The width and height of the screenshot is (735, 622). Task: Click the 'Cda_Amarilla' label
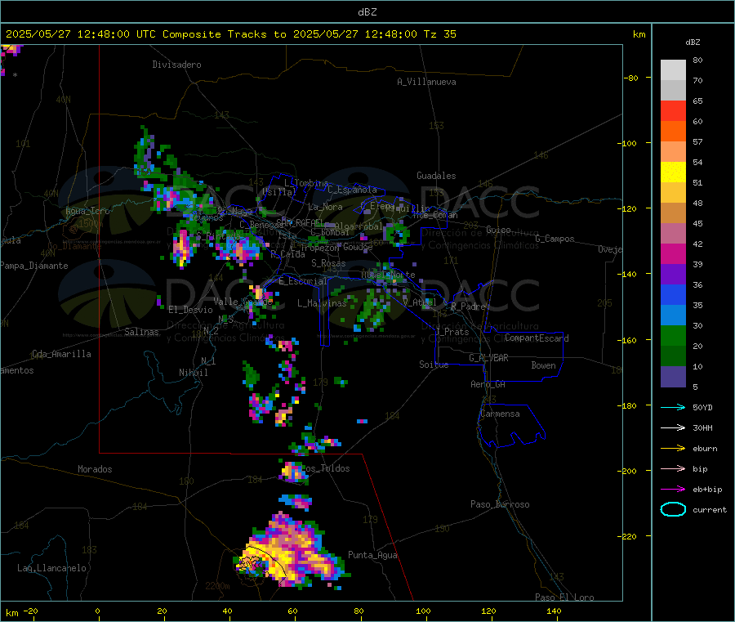click(61, 354)
